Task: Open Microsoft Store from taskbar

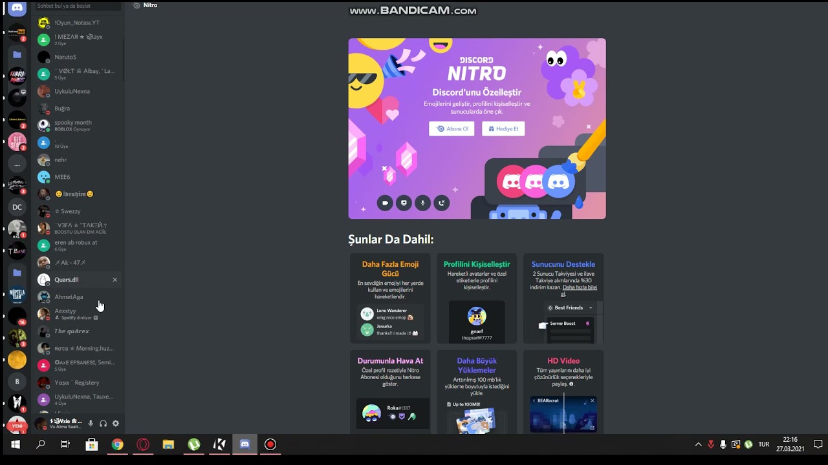Action: tap(91, 444)
